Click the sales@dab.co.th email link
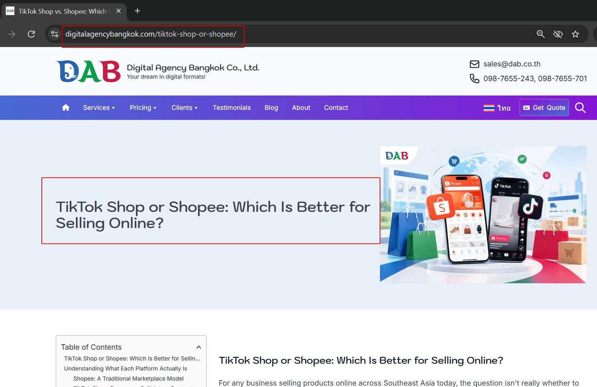 512,64
